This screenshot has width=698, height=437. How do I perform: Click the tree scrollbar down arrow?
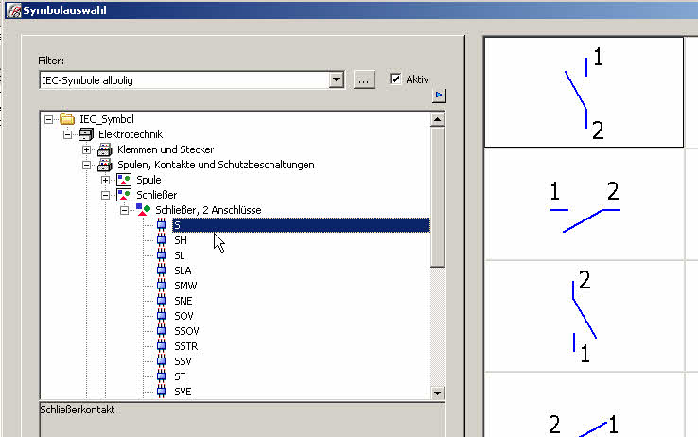pyautogui.click(x=437, y=393)
